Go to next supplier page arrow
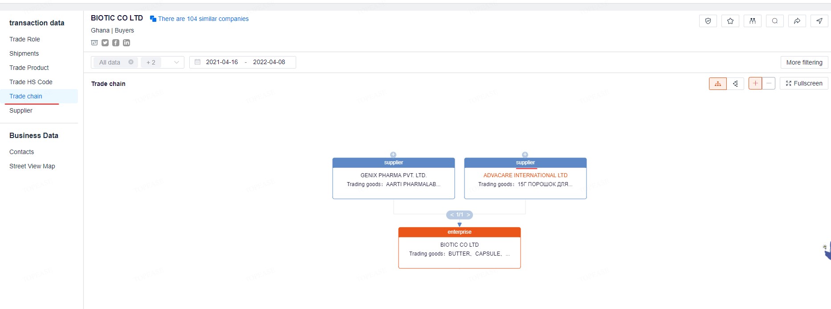 [x=468, y=215]
